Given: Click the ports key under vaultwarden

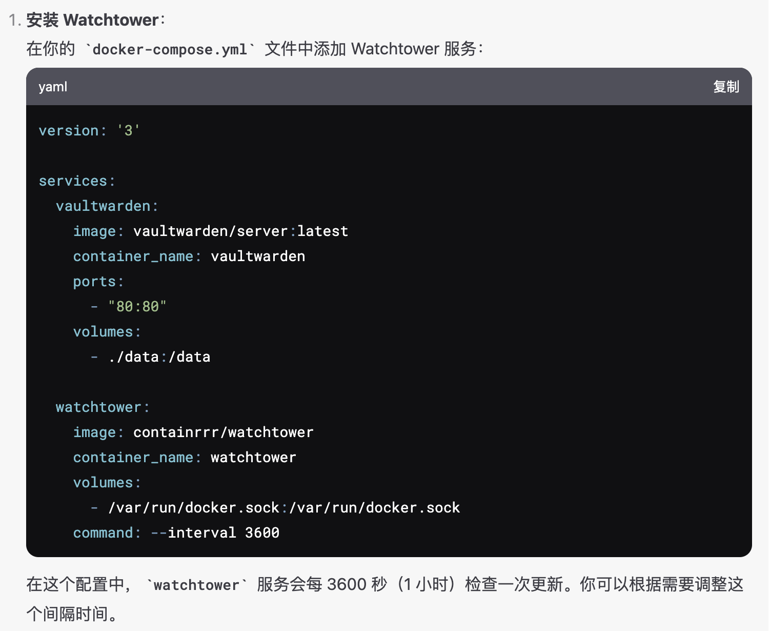Looking at the screenshot, I should [x=98, y=282].
